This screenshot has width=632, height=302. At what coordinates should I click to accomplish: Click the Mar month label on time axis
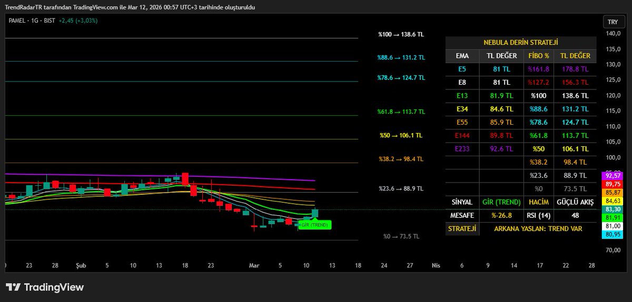254,266
